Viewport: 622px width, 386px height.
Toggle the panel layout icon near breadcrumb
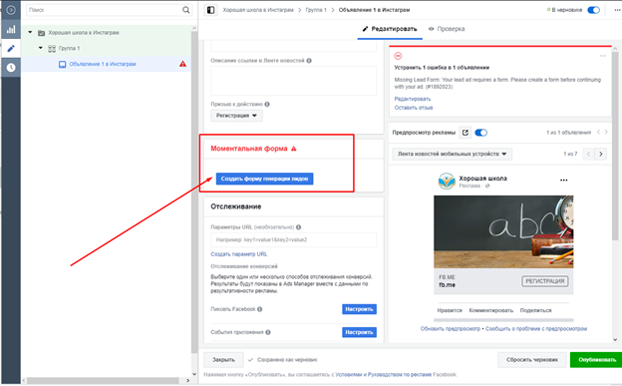211,10
